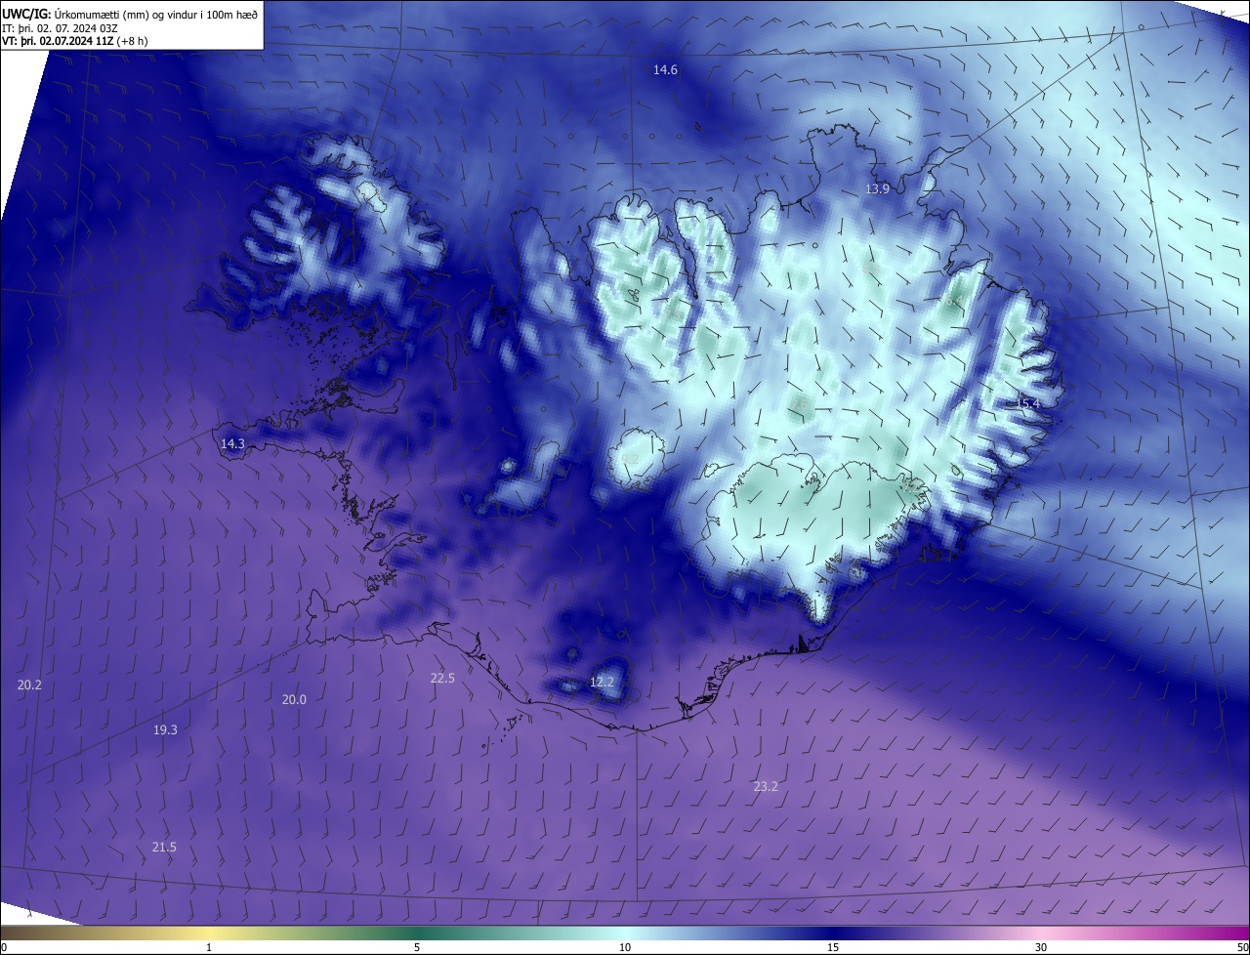
Task: Click the 13.9 value in the northeast
Action: pos(877,188)
